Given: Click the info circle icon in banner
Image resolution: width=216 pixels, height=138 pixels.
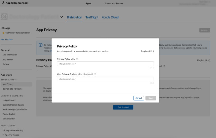Looking at the screenshot, I should tap(40, 45).
